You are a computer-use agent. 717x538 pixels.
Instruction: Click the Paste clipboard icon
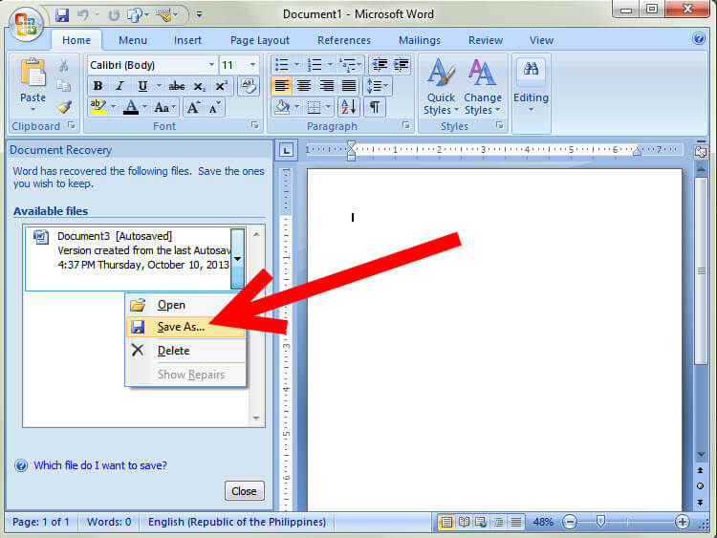click(33, 73)
